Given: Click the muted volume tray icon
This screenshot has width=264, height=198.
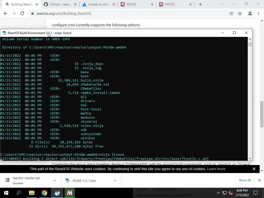Looking at the screenshot, I should click(231, 193).
